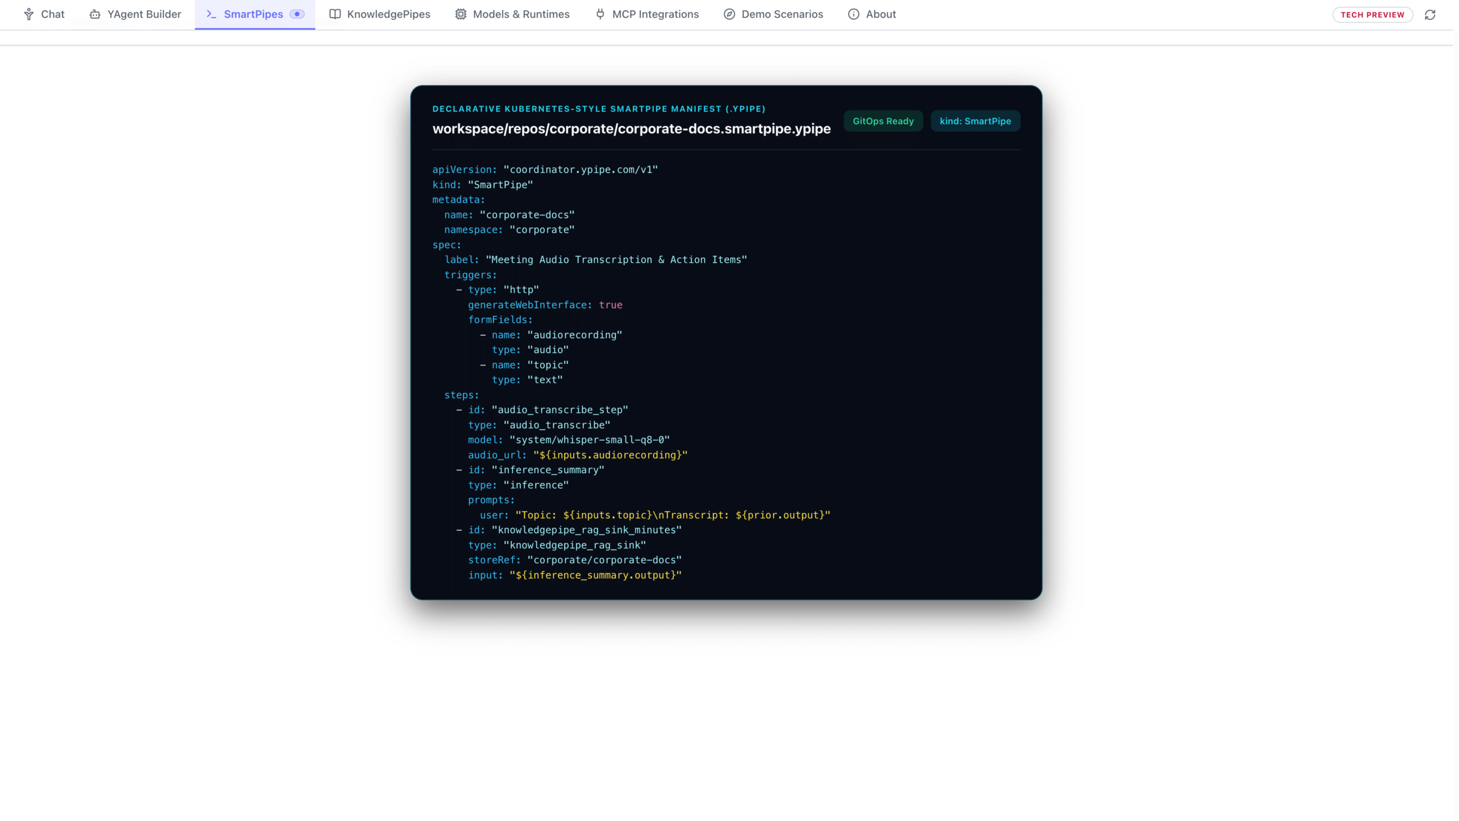Click the generateWebInterface true value
Viewport: 1459px width, 821px height.
(610, 304)
